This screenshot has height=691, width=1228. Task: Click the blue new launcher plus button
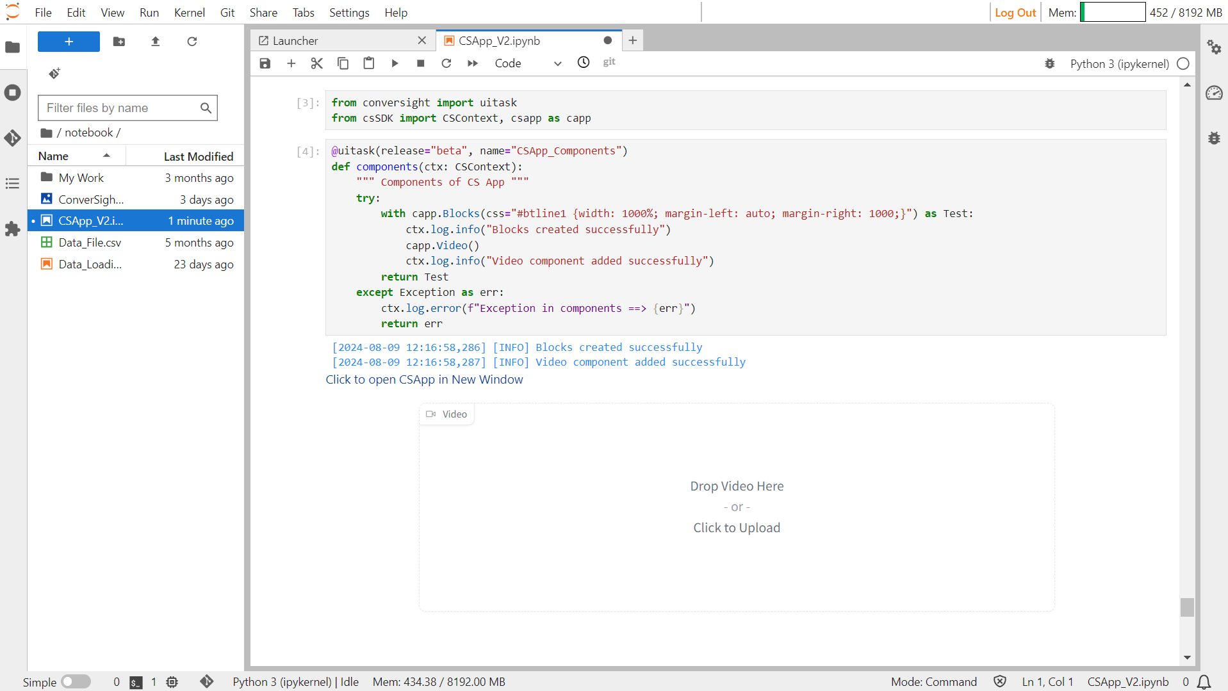pyautogui.click(x=69, y=42)
